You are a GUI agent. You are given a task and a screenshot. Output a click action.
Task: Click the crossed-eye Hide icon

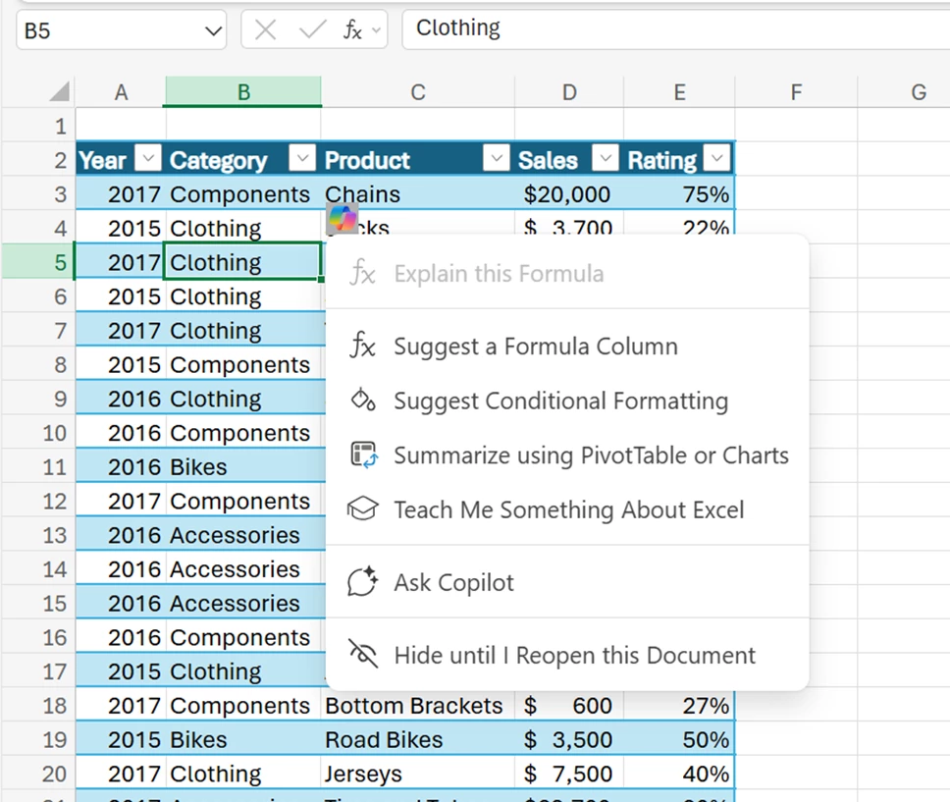[x=362, y=654]
